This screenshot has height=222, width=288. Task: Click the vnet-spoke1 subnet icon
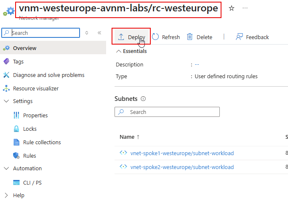[x=123, y=153]
